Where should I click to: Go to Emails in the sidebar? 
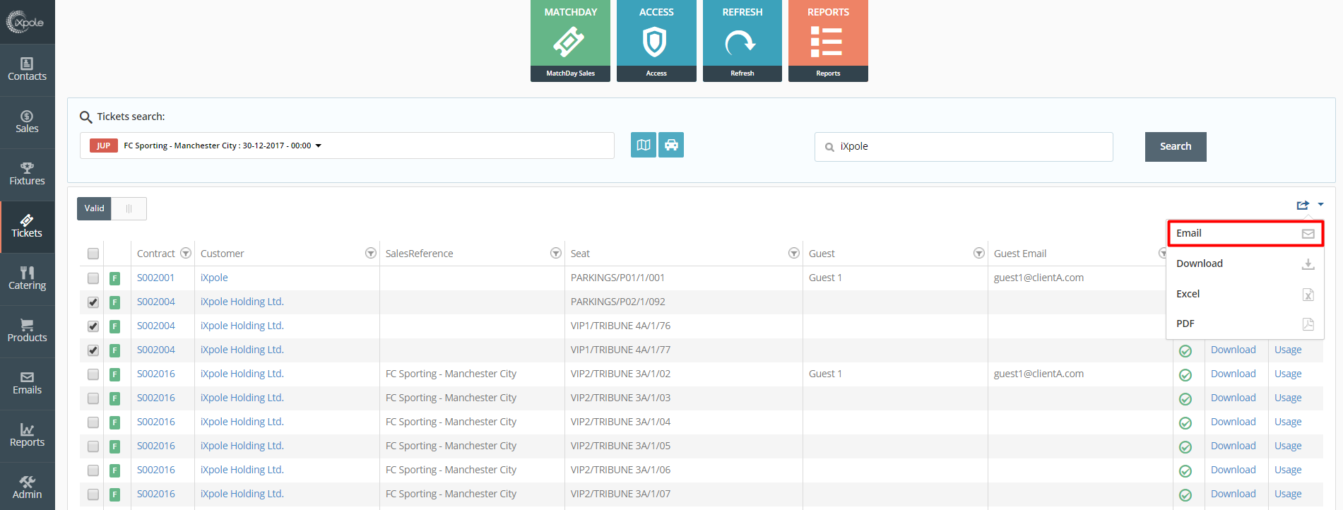(27, 384)
